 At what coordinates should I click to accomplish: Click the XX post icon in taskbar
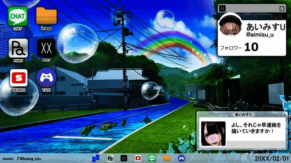coord(124,158)
